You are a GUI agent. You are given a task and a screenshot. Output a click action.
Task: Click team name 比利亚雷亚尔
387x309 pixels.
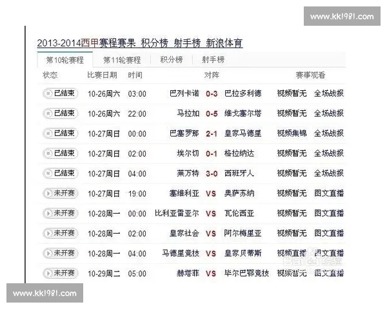[x=177, y=213]
